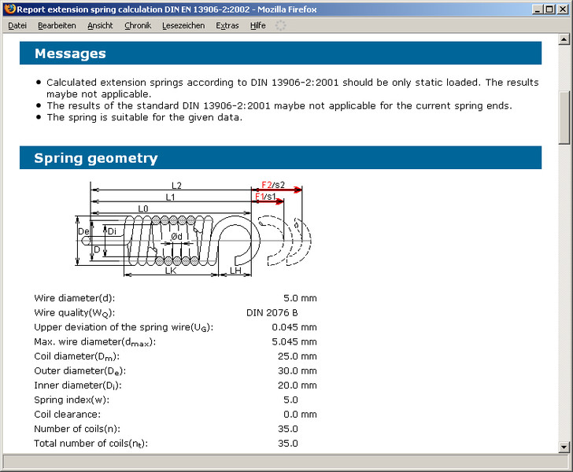Open the Datei menu

[x=17, y=25]
